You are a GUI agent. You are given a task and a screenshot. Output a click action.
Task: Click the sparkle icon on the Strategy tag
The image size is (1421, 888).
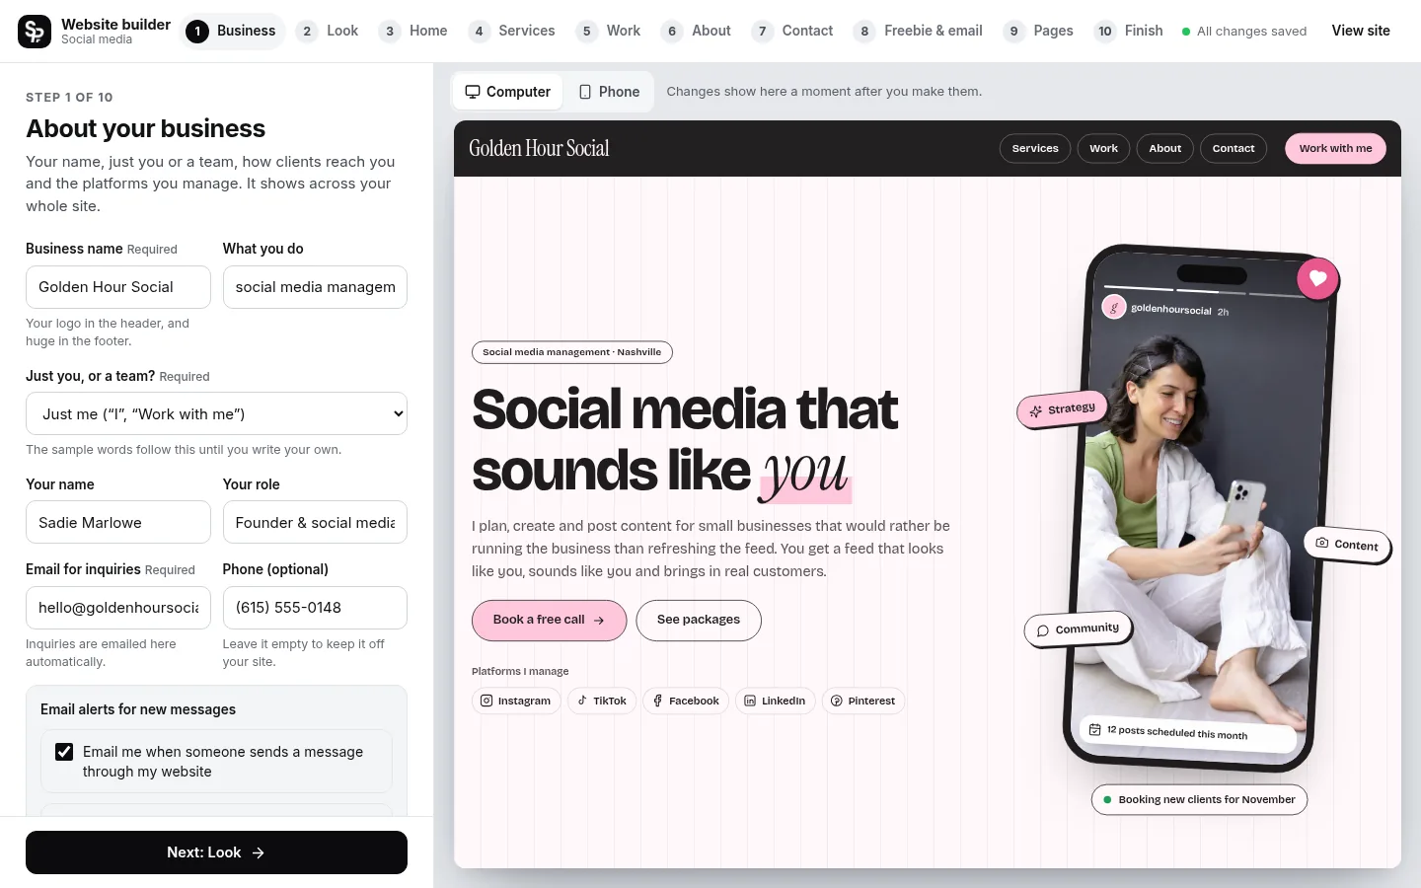pos(1035,411)
